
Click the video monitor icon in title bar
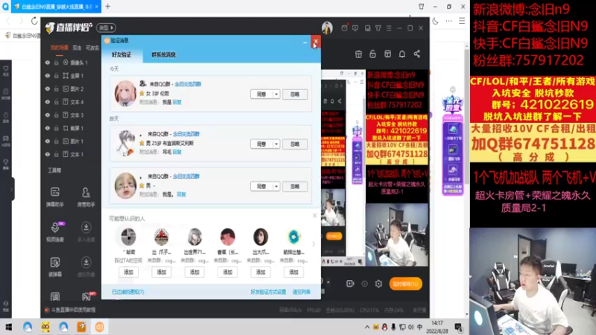coord(355,28)
